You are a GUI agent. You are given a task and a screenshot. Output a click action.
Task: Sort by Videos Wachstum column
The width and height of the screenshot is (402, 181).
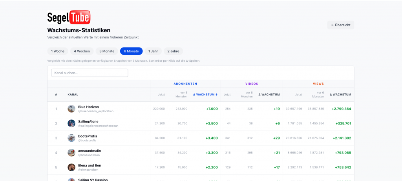269,95
